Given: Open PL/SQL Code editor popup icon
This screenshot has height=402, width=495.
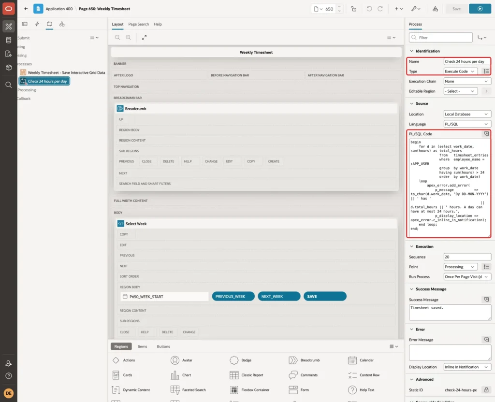Looking at the screenshot, I should click(486, 134).
